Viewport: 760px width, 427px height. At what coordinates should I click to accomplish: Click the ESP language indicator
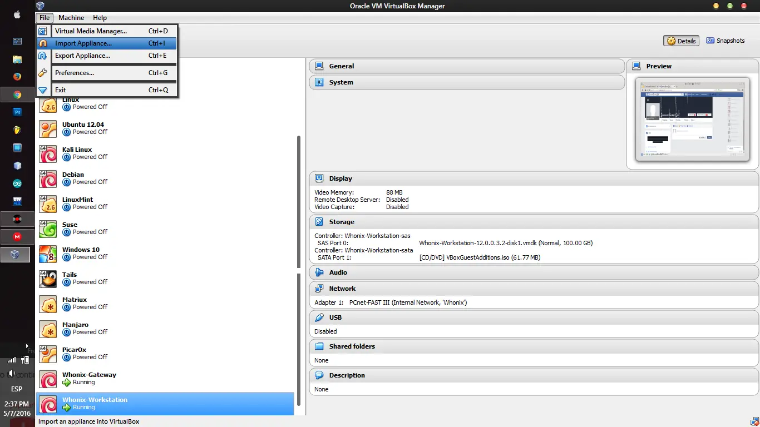(17, 389)
